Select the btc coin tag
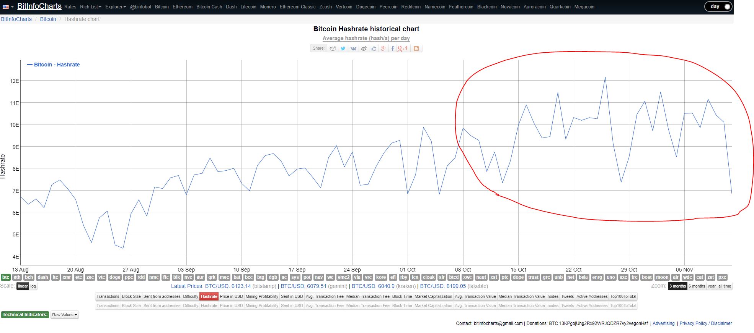This screenshot has height=333, width=754. (6, 277)
